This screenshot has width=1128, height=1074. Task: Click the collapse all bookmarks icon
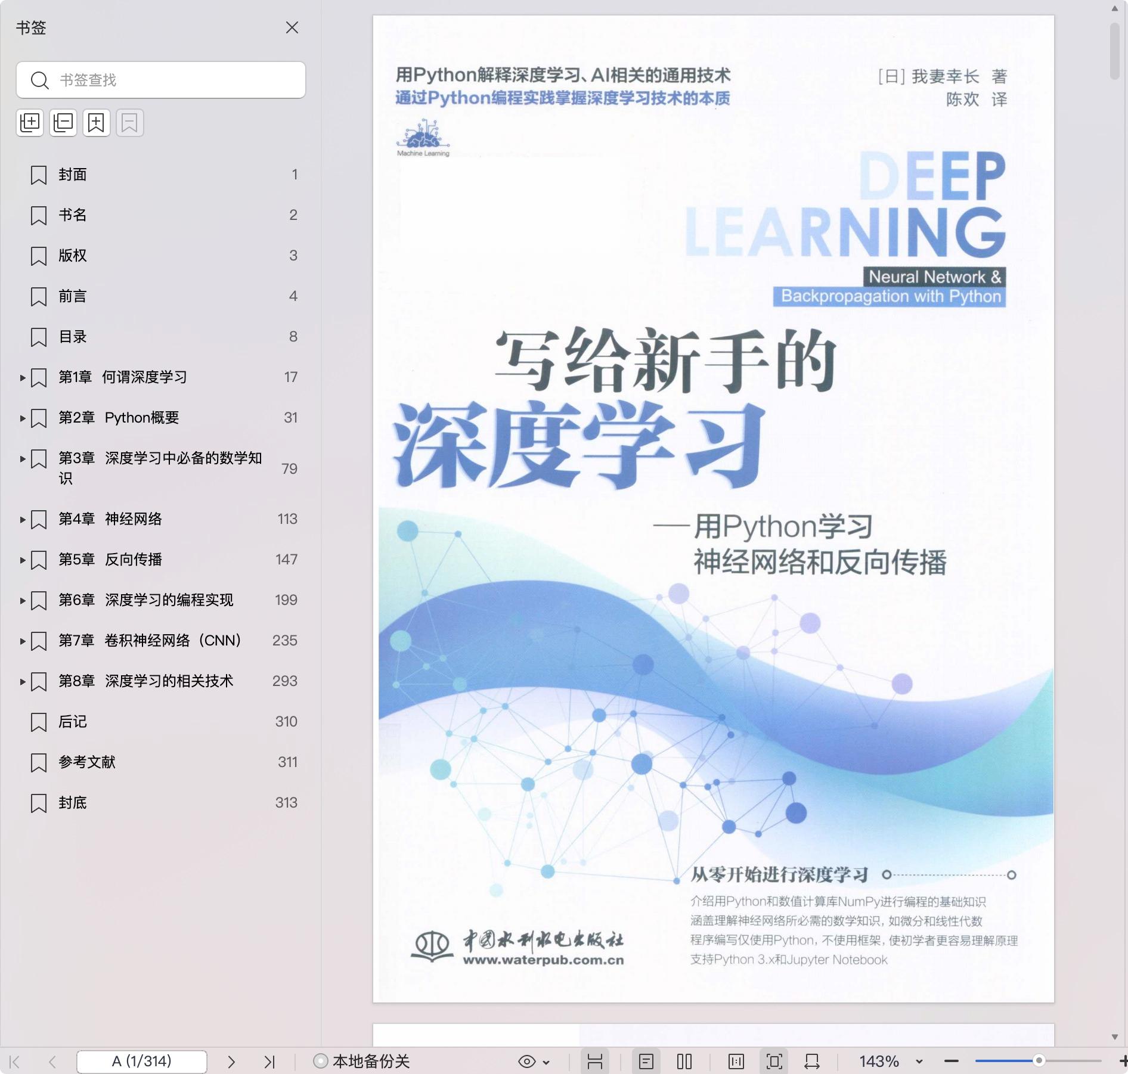(63, 123)
